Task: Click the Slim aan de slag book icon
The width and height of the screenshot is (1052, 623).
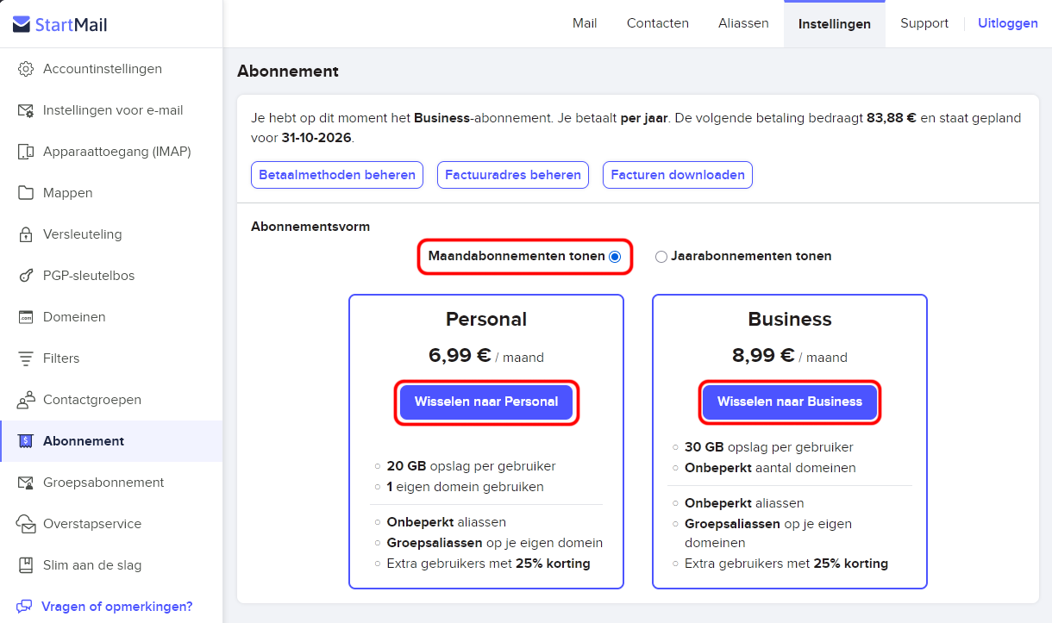Action: tap(26, 565)
